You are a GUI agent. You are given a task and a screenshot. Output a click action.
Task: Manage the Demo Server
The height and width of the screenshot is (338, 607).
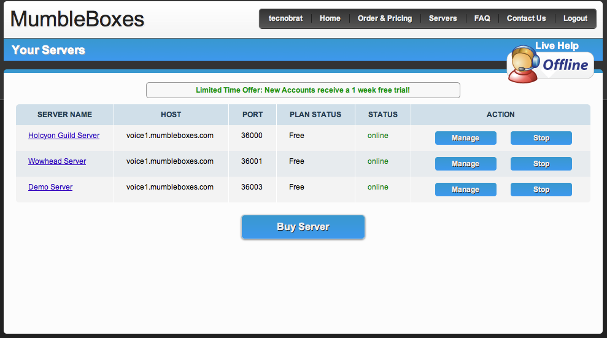click(x=466, y=190)
